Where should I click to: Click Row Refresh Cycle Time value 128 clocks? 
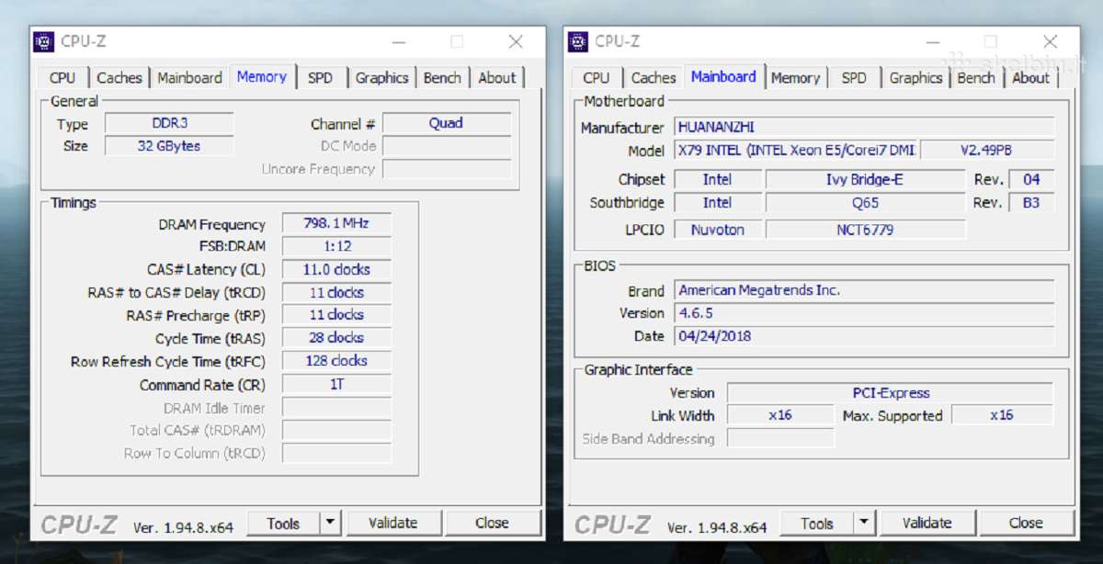pos(336,361)
